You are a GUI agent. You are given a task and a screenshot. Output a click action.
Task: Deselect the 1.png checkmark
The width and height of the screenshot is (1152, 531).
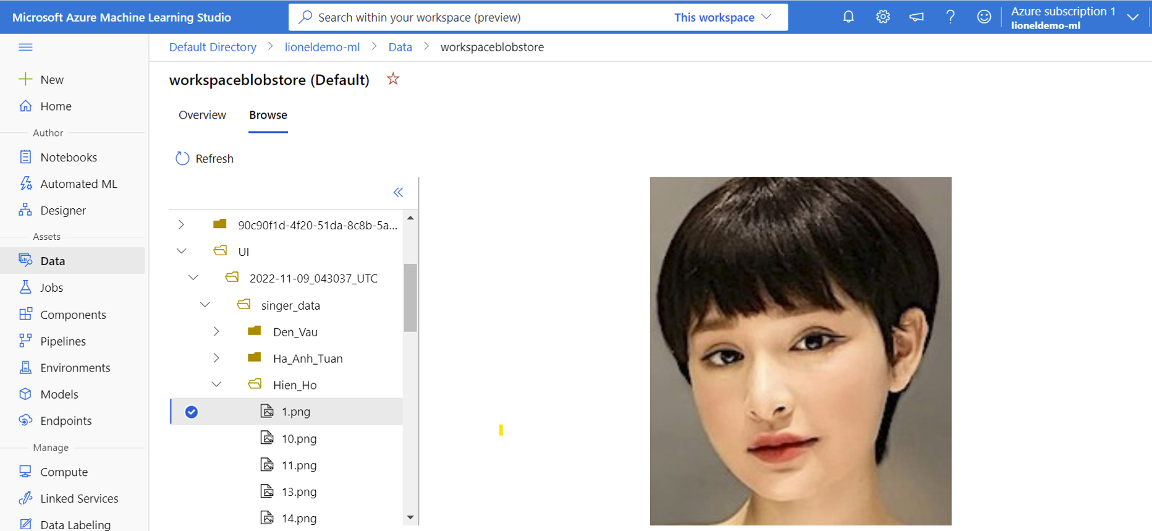pos(192,412)
